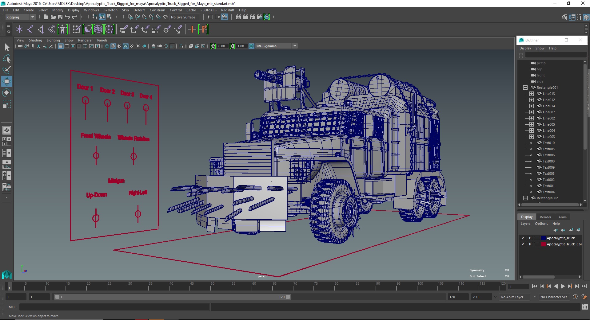Toggle playback P for Apocalyptic_Truck_Cor layer

coord(530,244)
